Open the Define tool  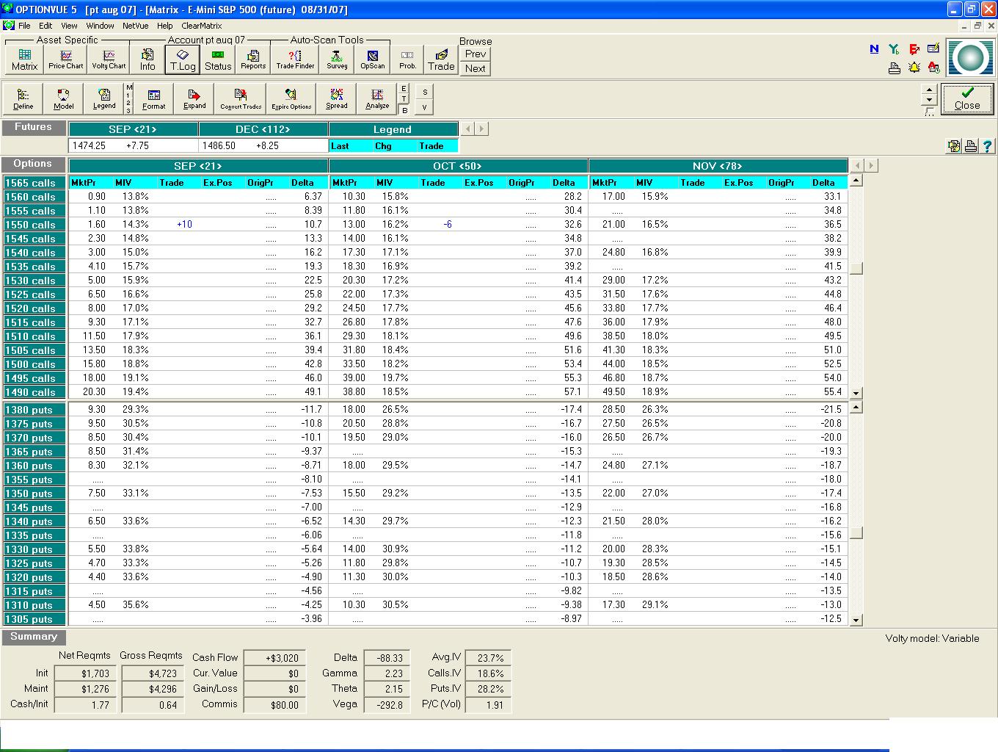coord(23,98)
